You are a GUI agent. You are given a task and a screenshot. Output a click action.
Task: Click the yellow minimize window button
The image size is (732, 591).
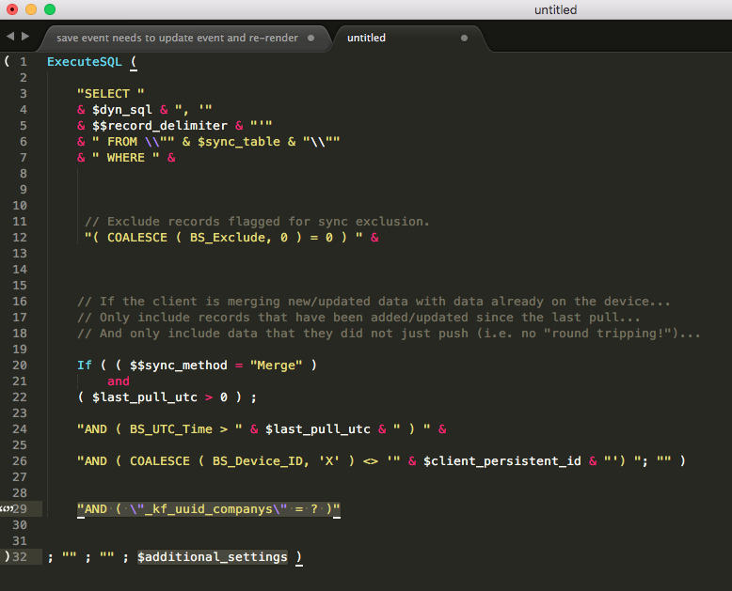[31, 9]
